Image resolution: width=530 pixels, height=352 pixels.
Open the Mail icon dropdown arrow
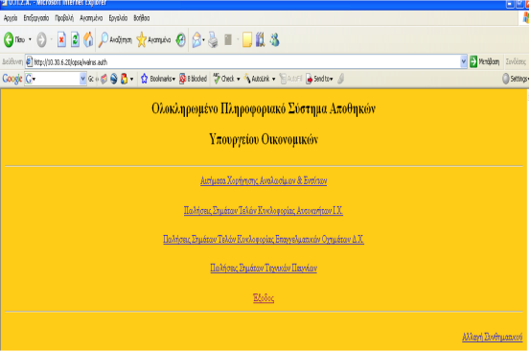pyautogui.click(x=203, y=40)
